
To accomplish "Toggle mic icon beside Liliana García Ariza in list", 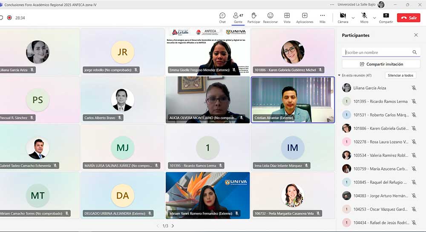I will tap(414, 88).
